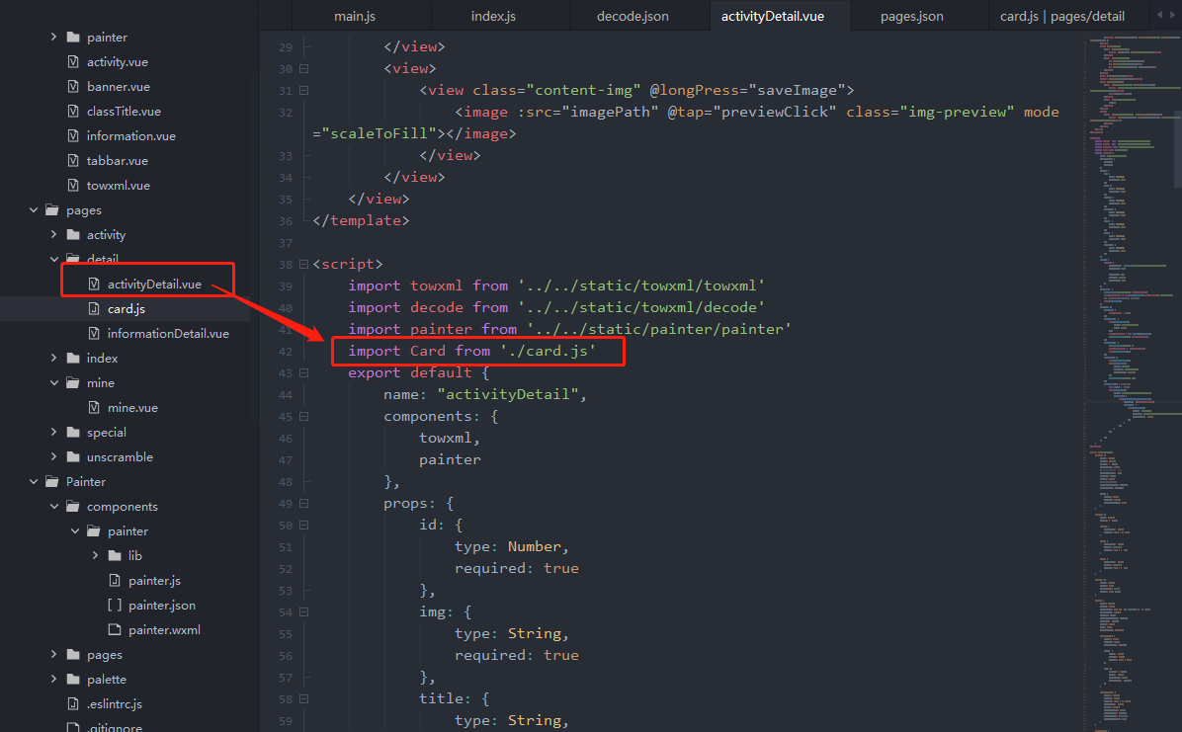The height and width of the screenshot is (732, 1182).
Task: Open the main.js editor tab
Action: pos(354,16)
